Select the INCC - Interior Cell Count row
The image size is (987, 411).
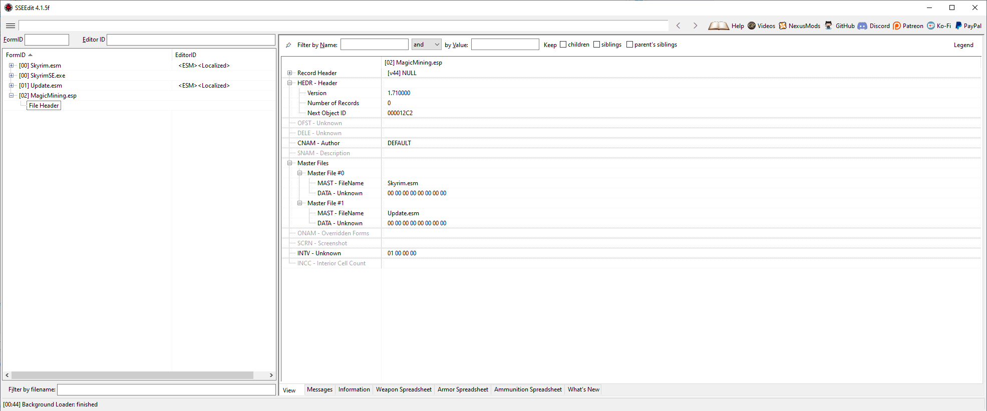coord(631,263)
